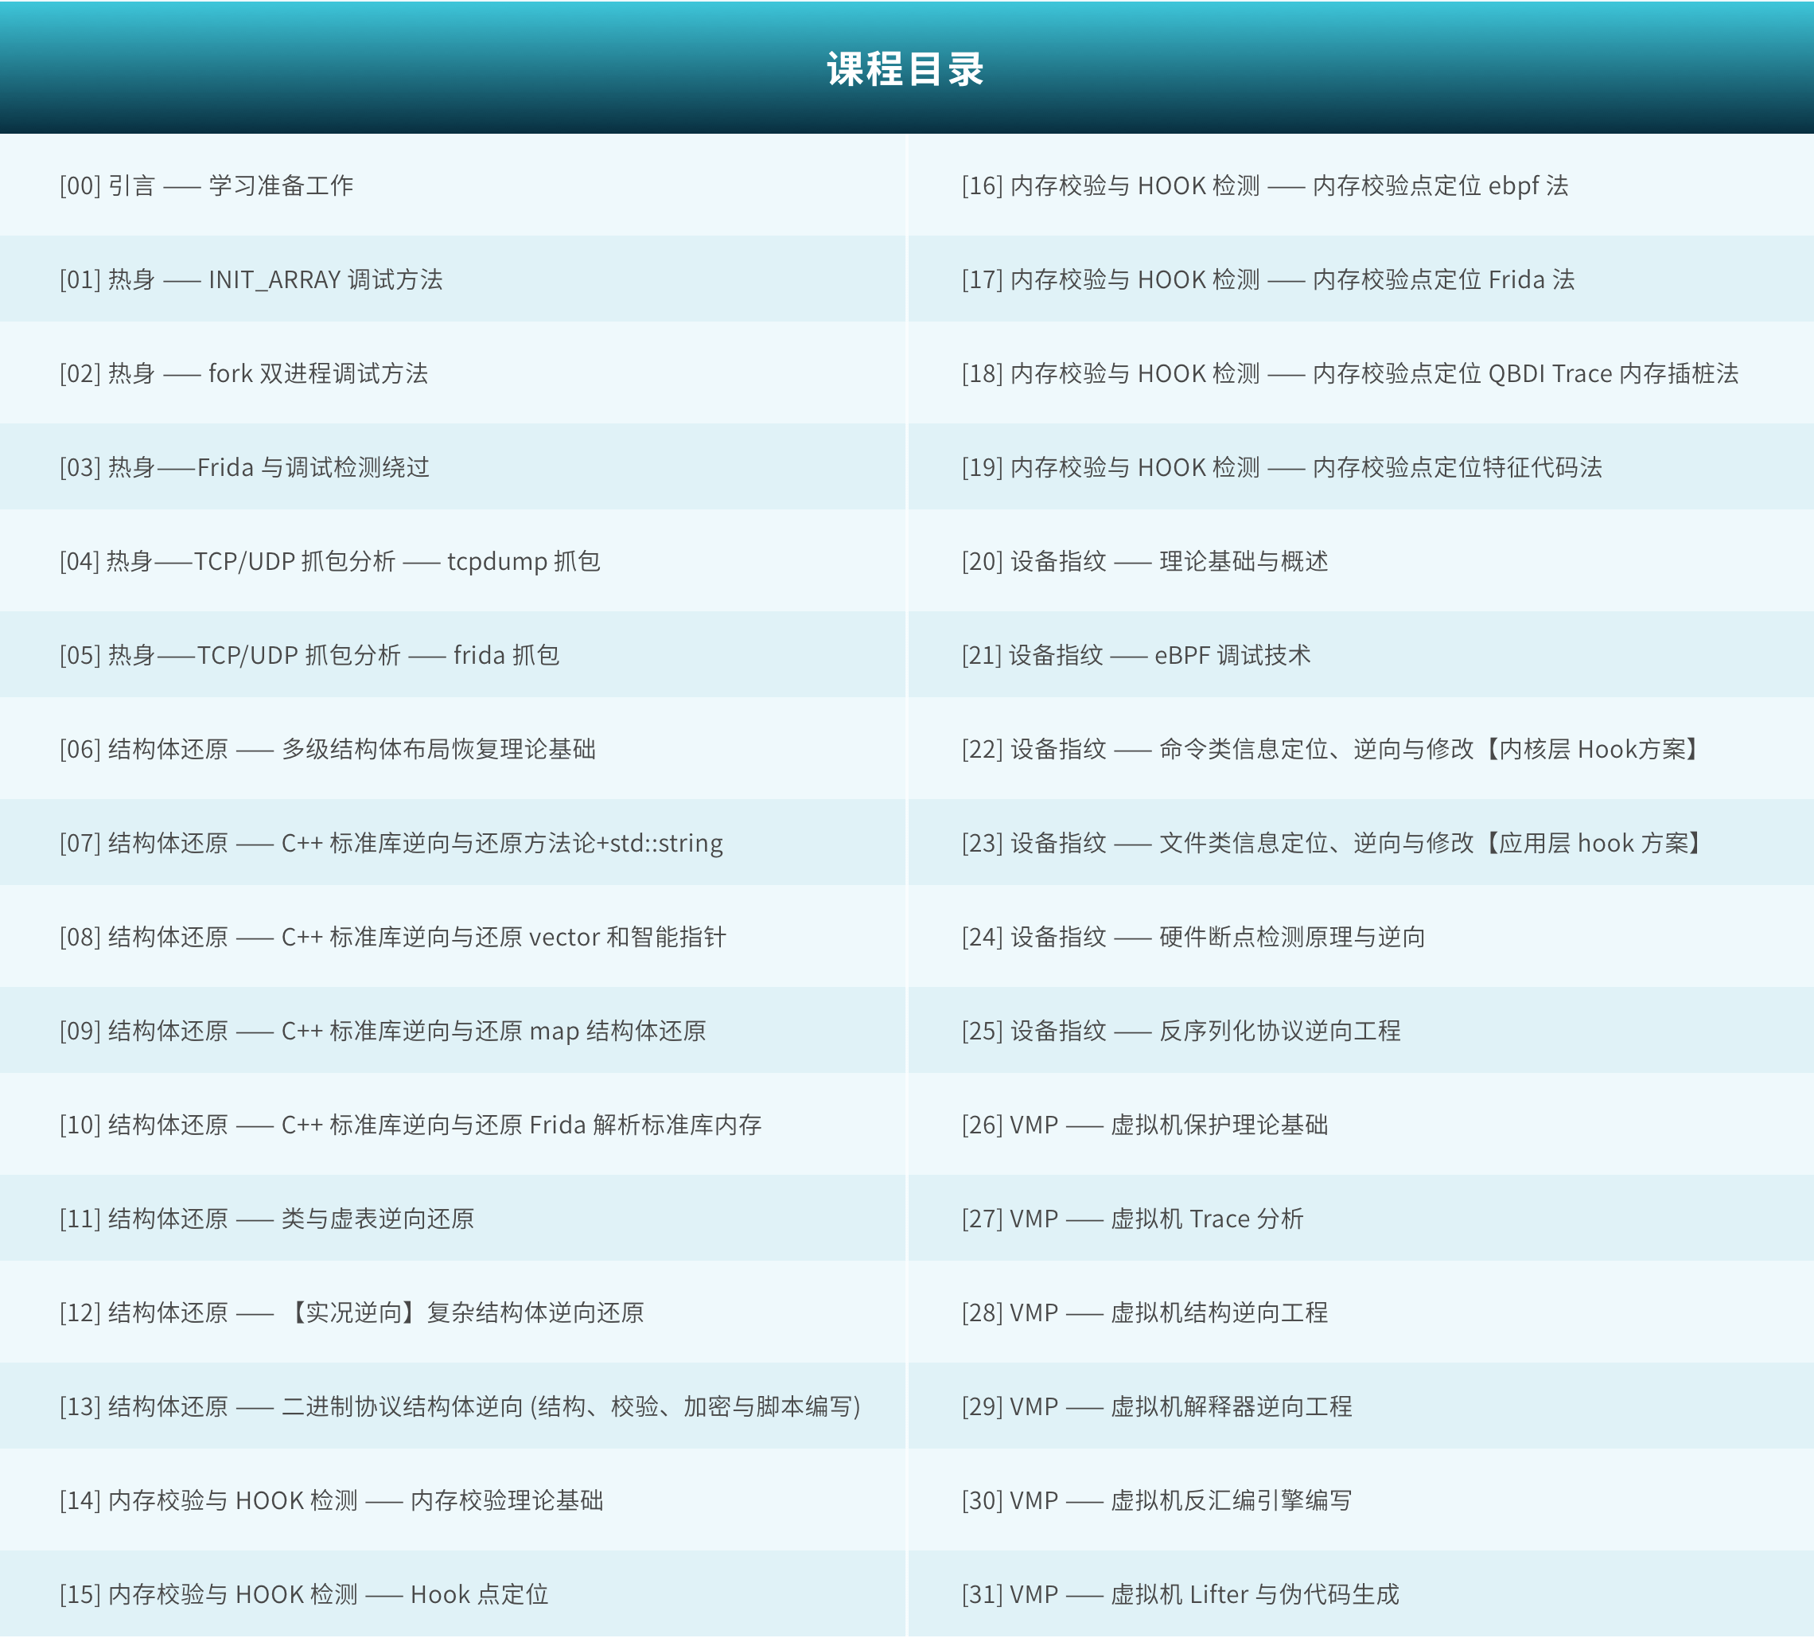Select lesson [18] QBDI Trace 内存插桩法
Image resolution: width=1814 pixels, height=1638 pixels.
[1349, 373]
